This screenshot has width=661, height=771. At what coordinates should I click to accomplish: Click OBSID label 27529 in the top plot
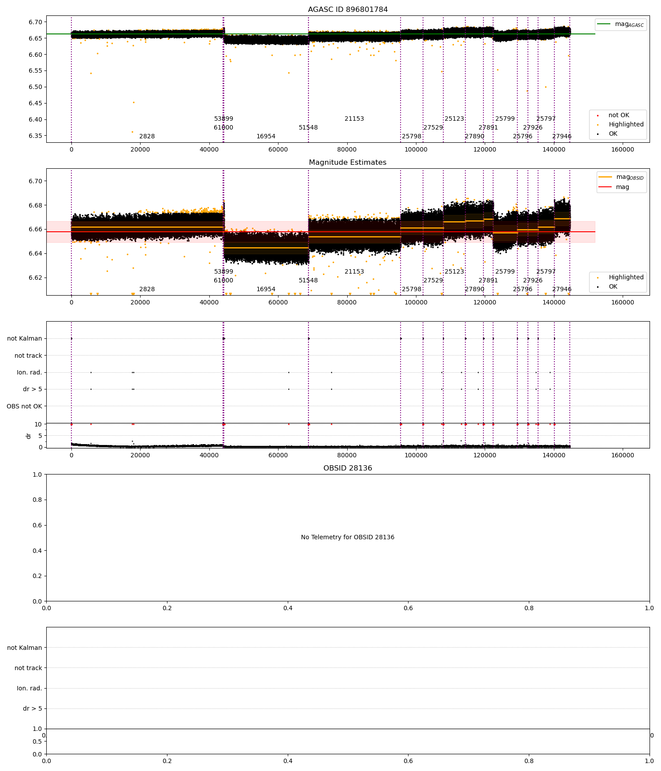(433, 128)
